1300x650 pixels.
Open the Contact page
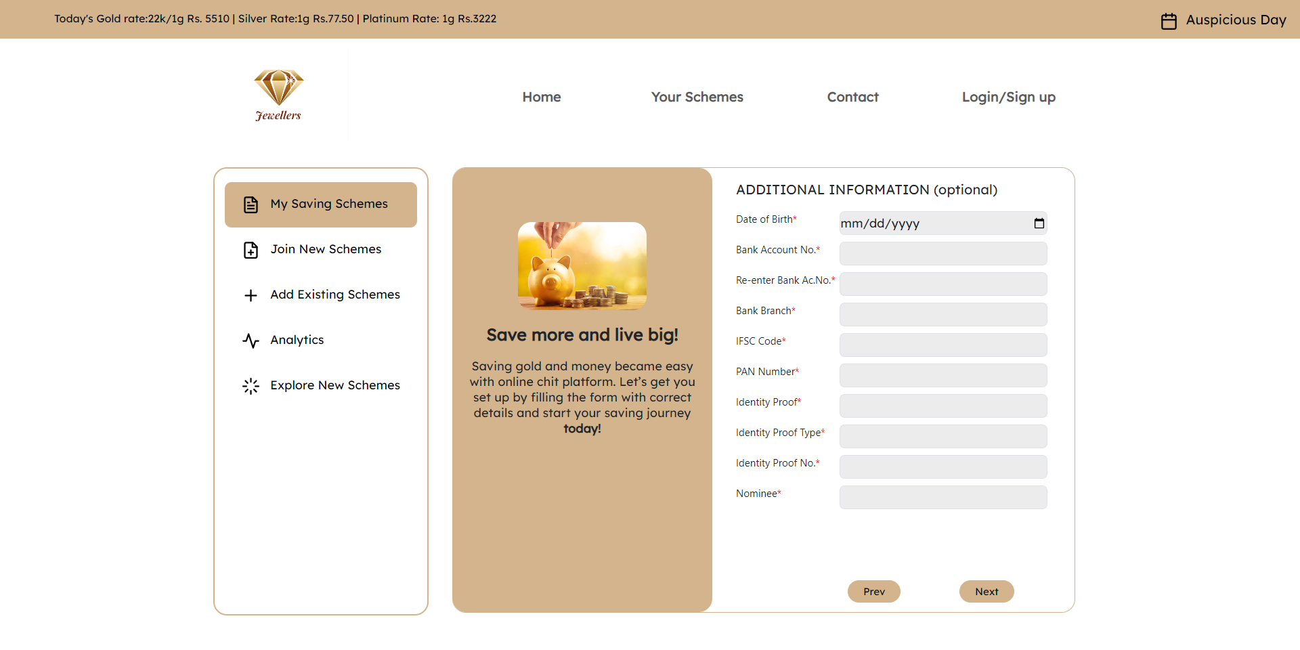[853, 97]
